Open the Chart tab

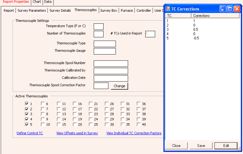(37, 2)
